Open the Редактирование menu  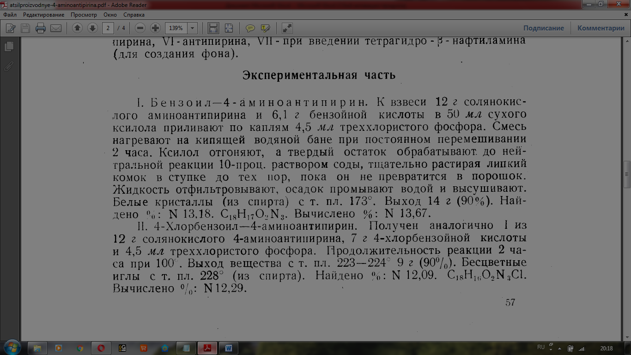[43, 15]
